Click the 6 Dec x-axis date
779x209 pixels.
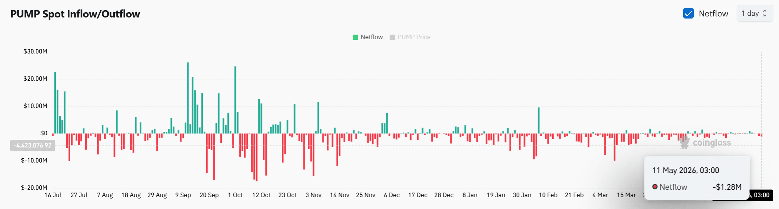tap(392, 195)
